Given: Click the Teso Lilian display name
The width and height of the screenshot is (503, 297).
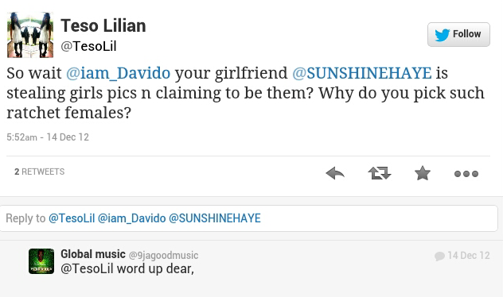Looking at the screenshot, I should (x=103, y=25).
